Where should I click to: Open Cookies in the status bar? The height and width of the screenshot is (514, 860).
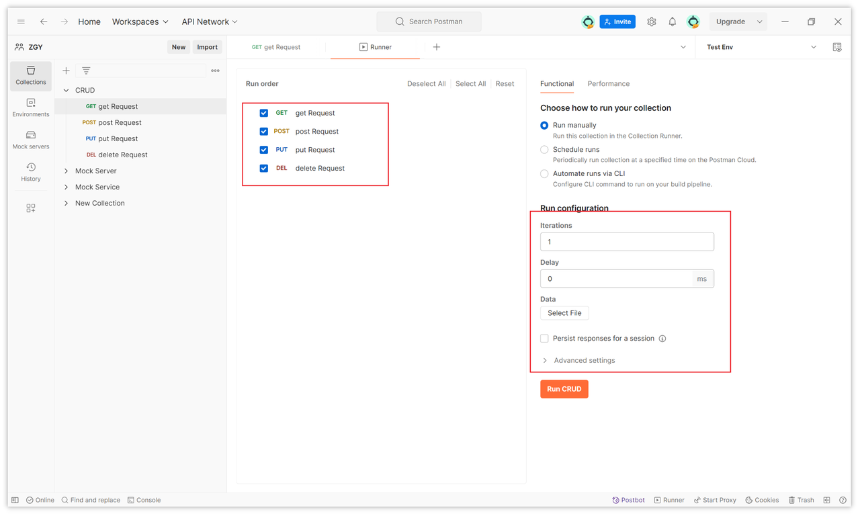762,500
